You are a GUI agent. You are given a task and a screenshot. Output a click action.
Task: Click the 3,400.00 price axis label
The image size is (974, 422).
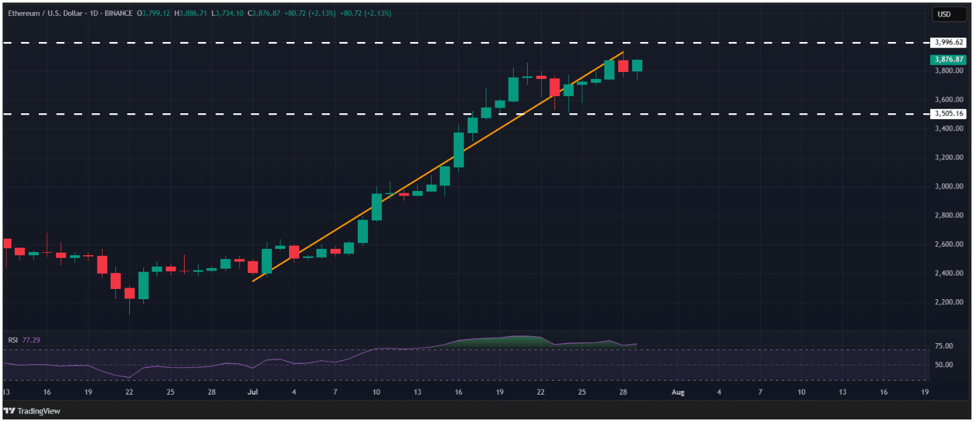948,129
